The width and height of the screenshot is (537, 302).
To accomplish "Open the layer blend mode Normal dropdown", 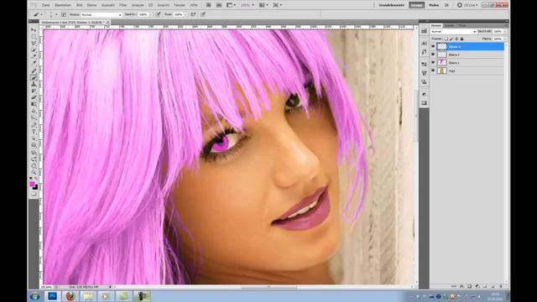I will tap(453, 32).
